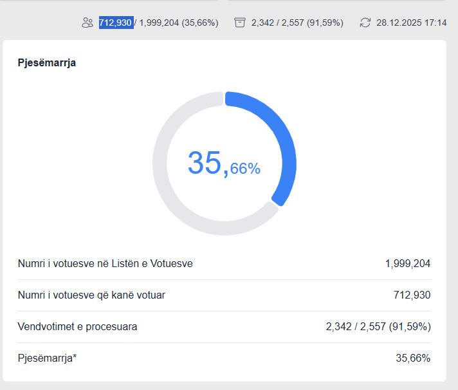This screenshot has height=390, width=458.
Task: Select the 'Numri i votuesve në Listën e Votuesve' label
Action: (105, 263)
